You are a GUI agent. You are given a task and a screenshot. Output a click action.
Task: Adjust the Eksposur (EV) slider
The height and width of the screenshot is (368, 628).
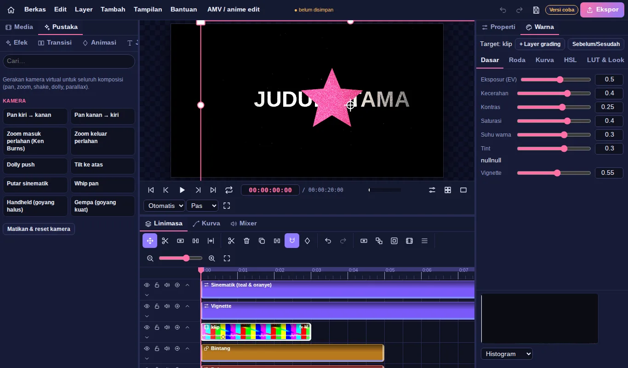point(555,80)
